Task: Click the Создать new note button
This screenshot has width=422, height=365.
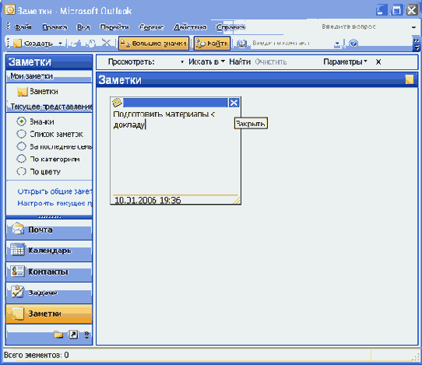Action: pos(33,44)
